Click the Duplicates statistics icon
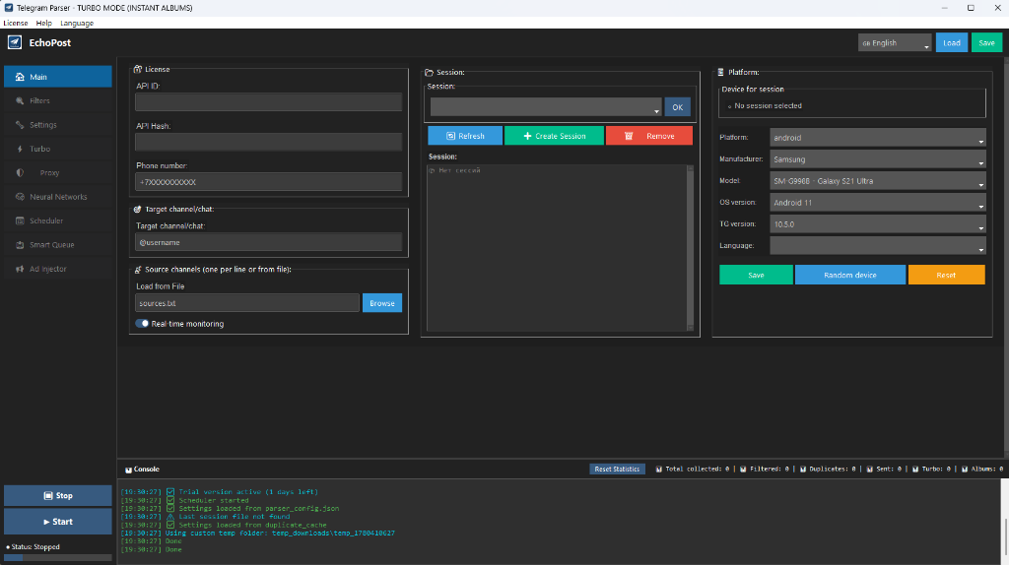The width and height of the screenshot is (1009, 565). (x=802, y=470)
